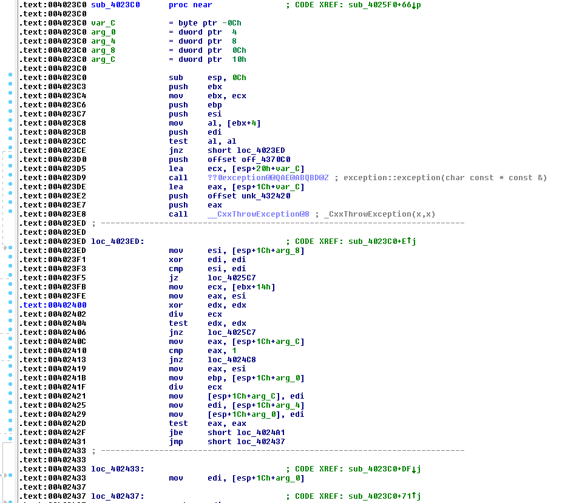Click breakpoint dot beside 004023CE jnz line
This screenshot has height=503, width=565.
click(x=10, y=150)
